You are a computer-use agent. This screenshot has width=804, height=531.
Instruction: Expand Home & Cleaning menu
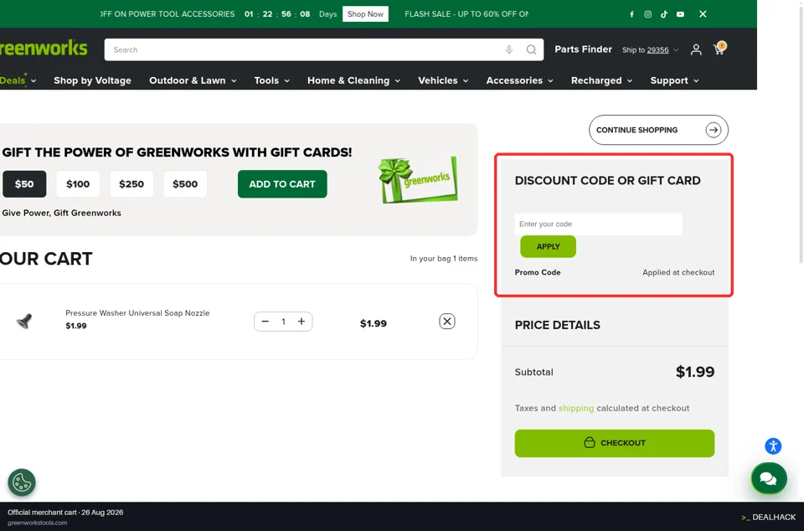[353, 80]
